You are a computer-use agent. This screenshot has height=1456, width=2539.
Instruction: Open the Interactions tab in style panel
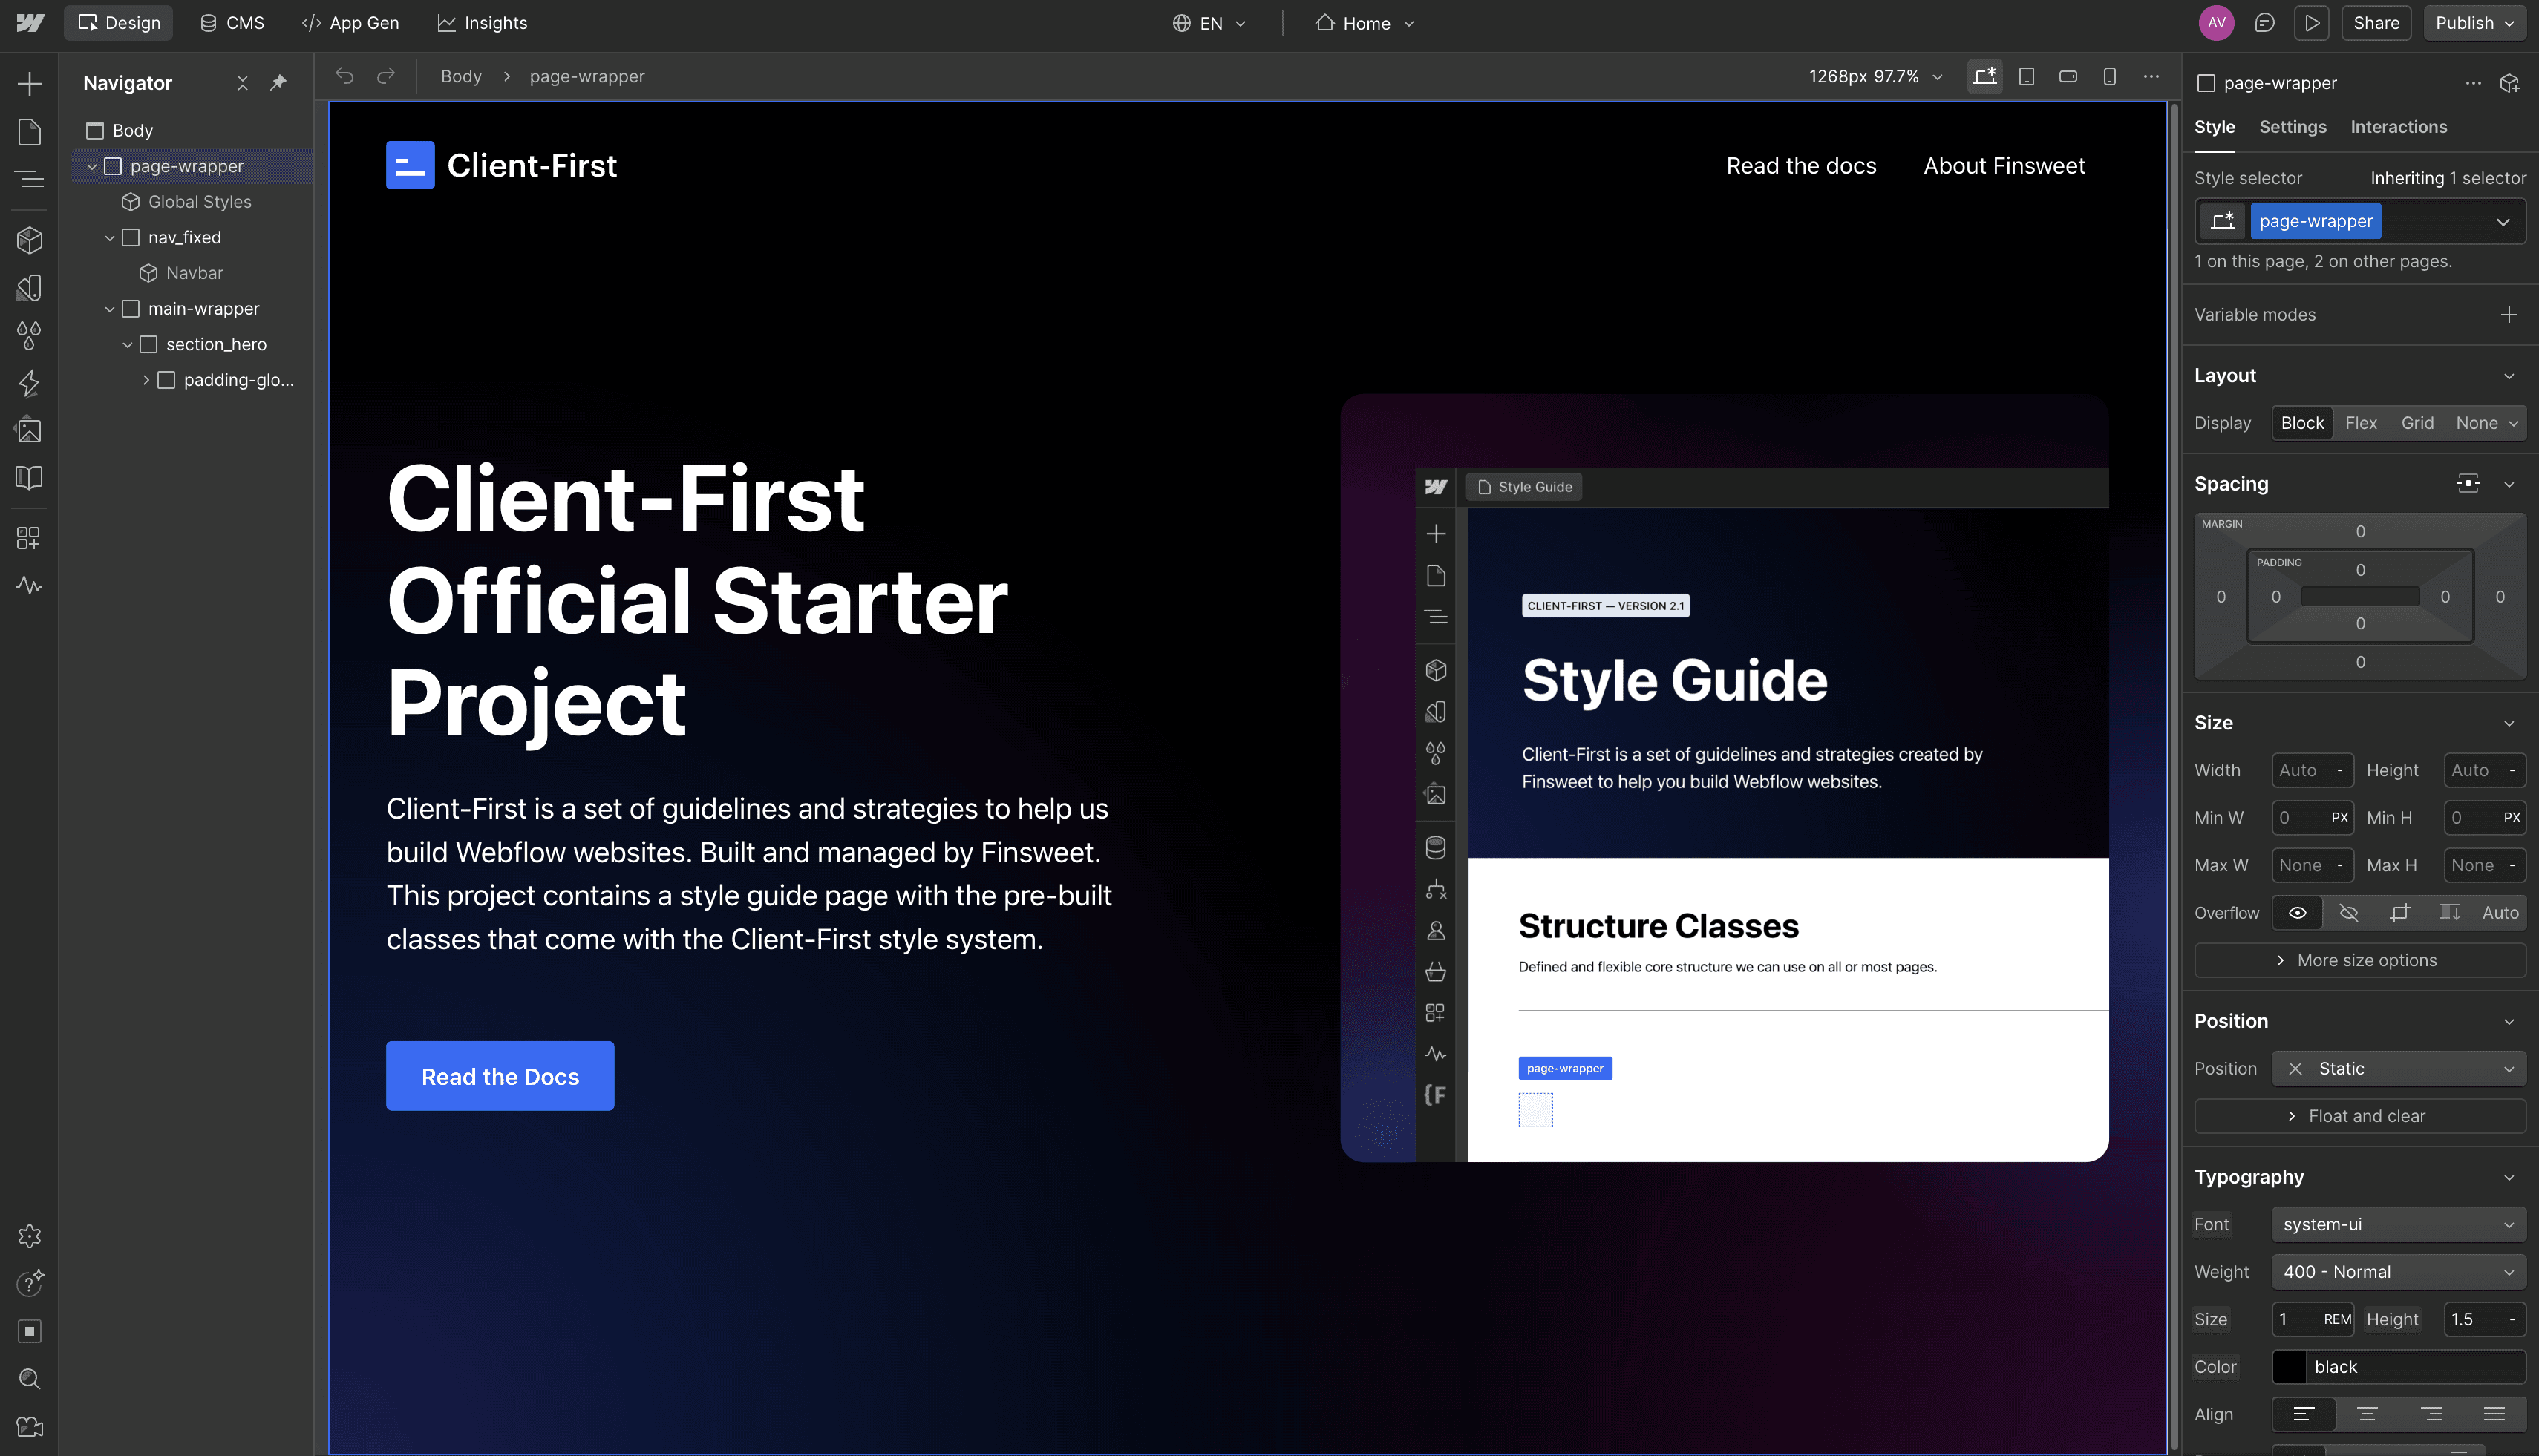click(2399, 127)
